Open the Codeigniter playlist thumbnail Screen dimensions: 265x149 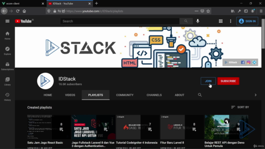tap(138, 127)
